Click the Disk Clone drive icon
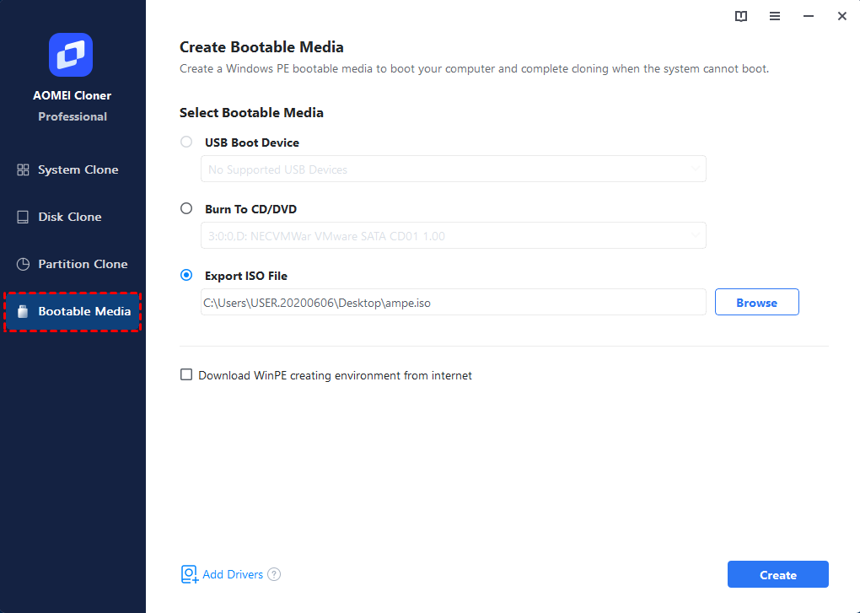Screen dimensions: 860x613 [x=23, y=218]
